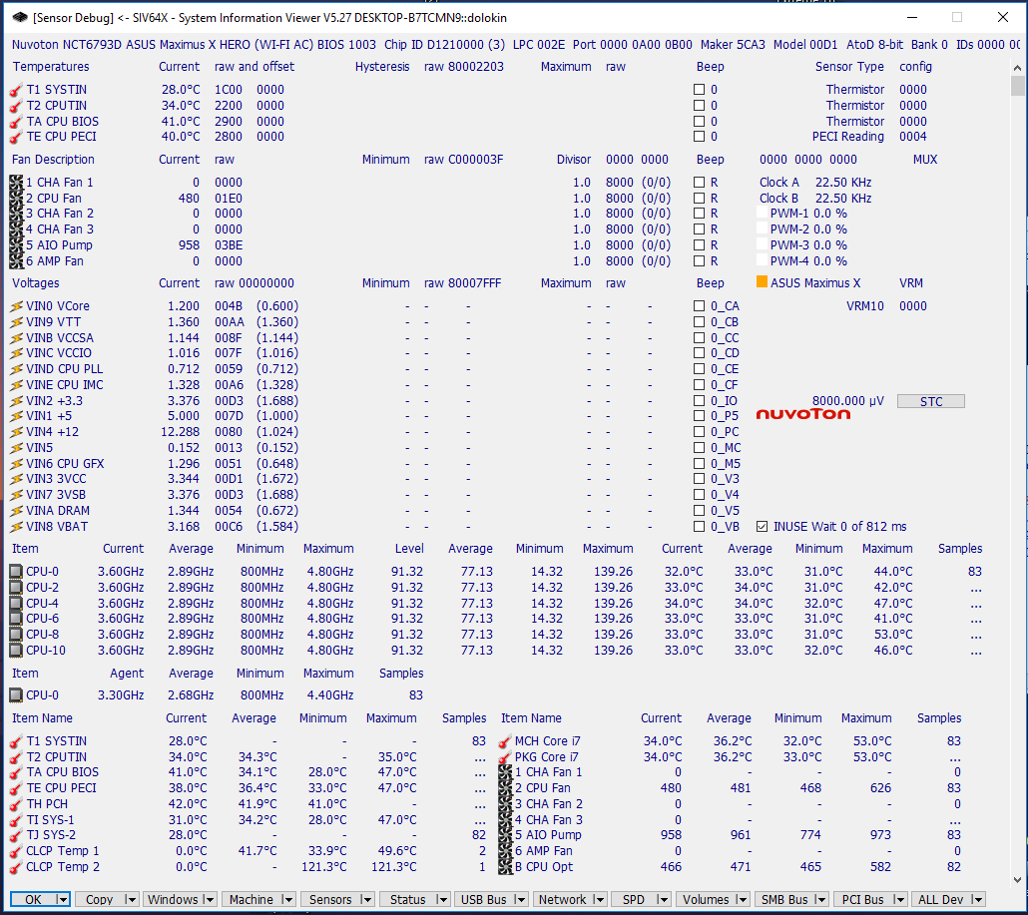Click the thermometer icon beside TH PCH
The height and width of the screenshot is (915, 1028).
16,804
